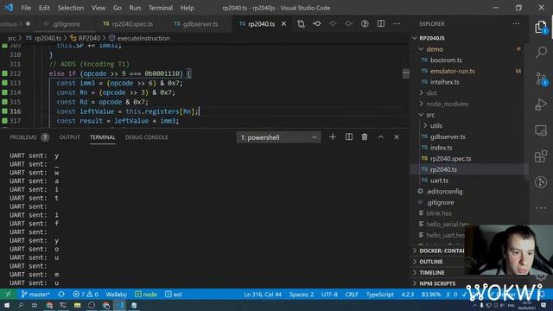The image size is (553, 311).
Task: Open the Search view in the activity bar
Action: pos(541,53)
